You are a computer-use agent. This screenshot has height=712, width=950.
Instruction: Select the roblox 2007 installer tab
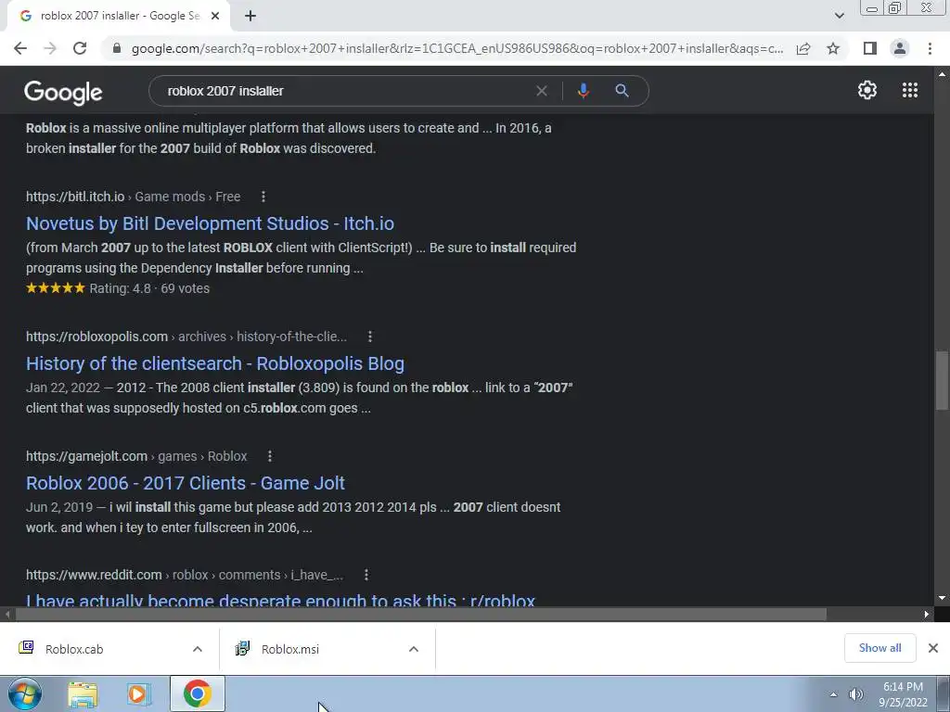[x=120, y=16]
